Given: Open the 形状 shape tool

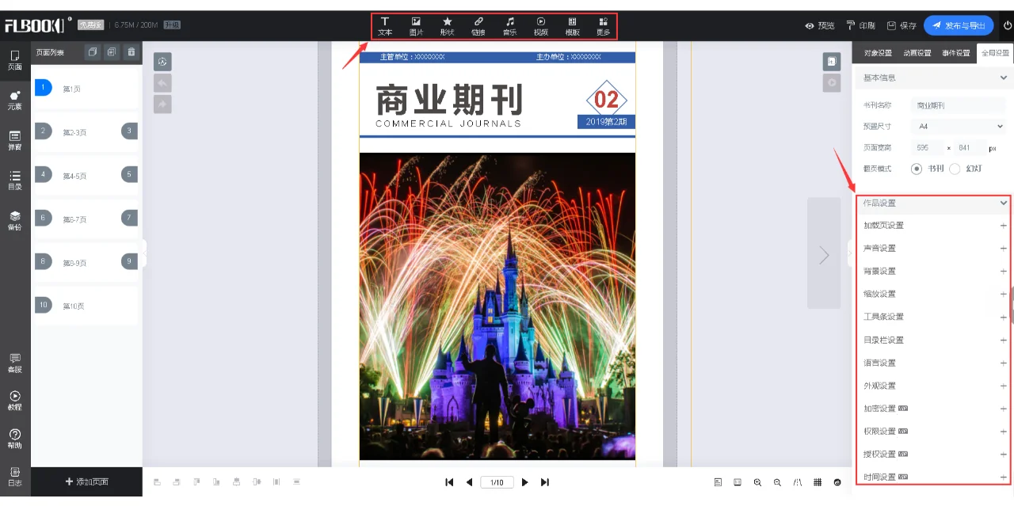Looking at the screenshot, I should pos(447,26).
